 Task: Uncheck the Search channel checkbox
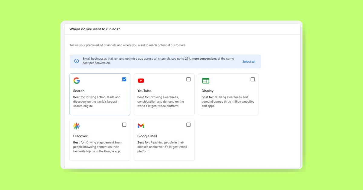[x=124, y=79]
